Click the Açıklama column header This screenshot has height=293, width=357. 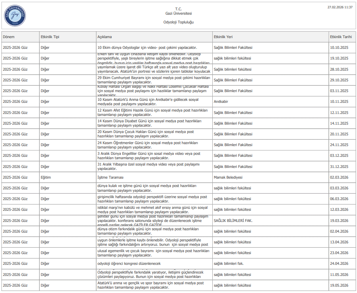pyautogui.click(x=105, y=37)
